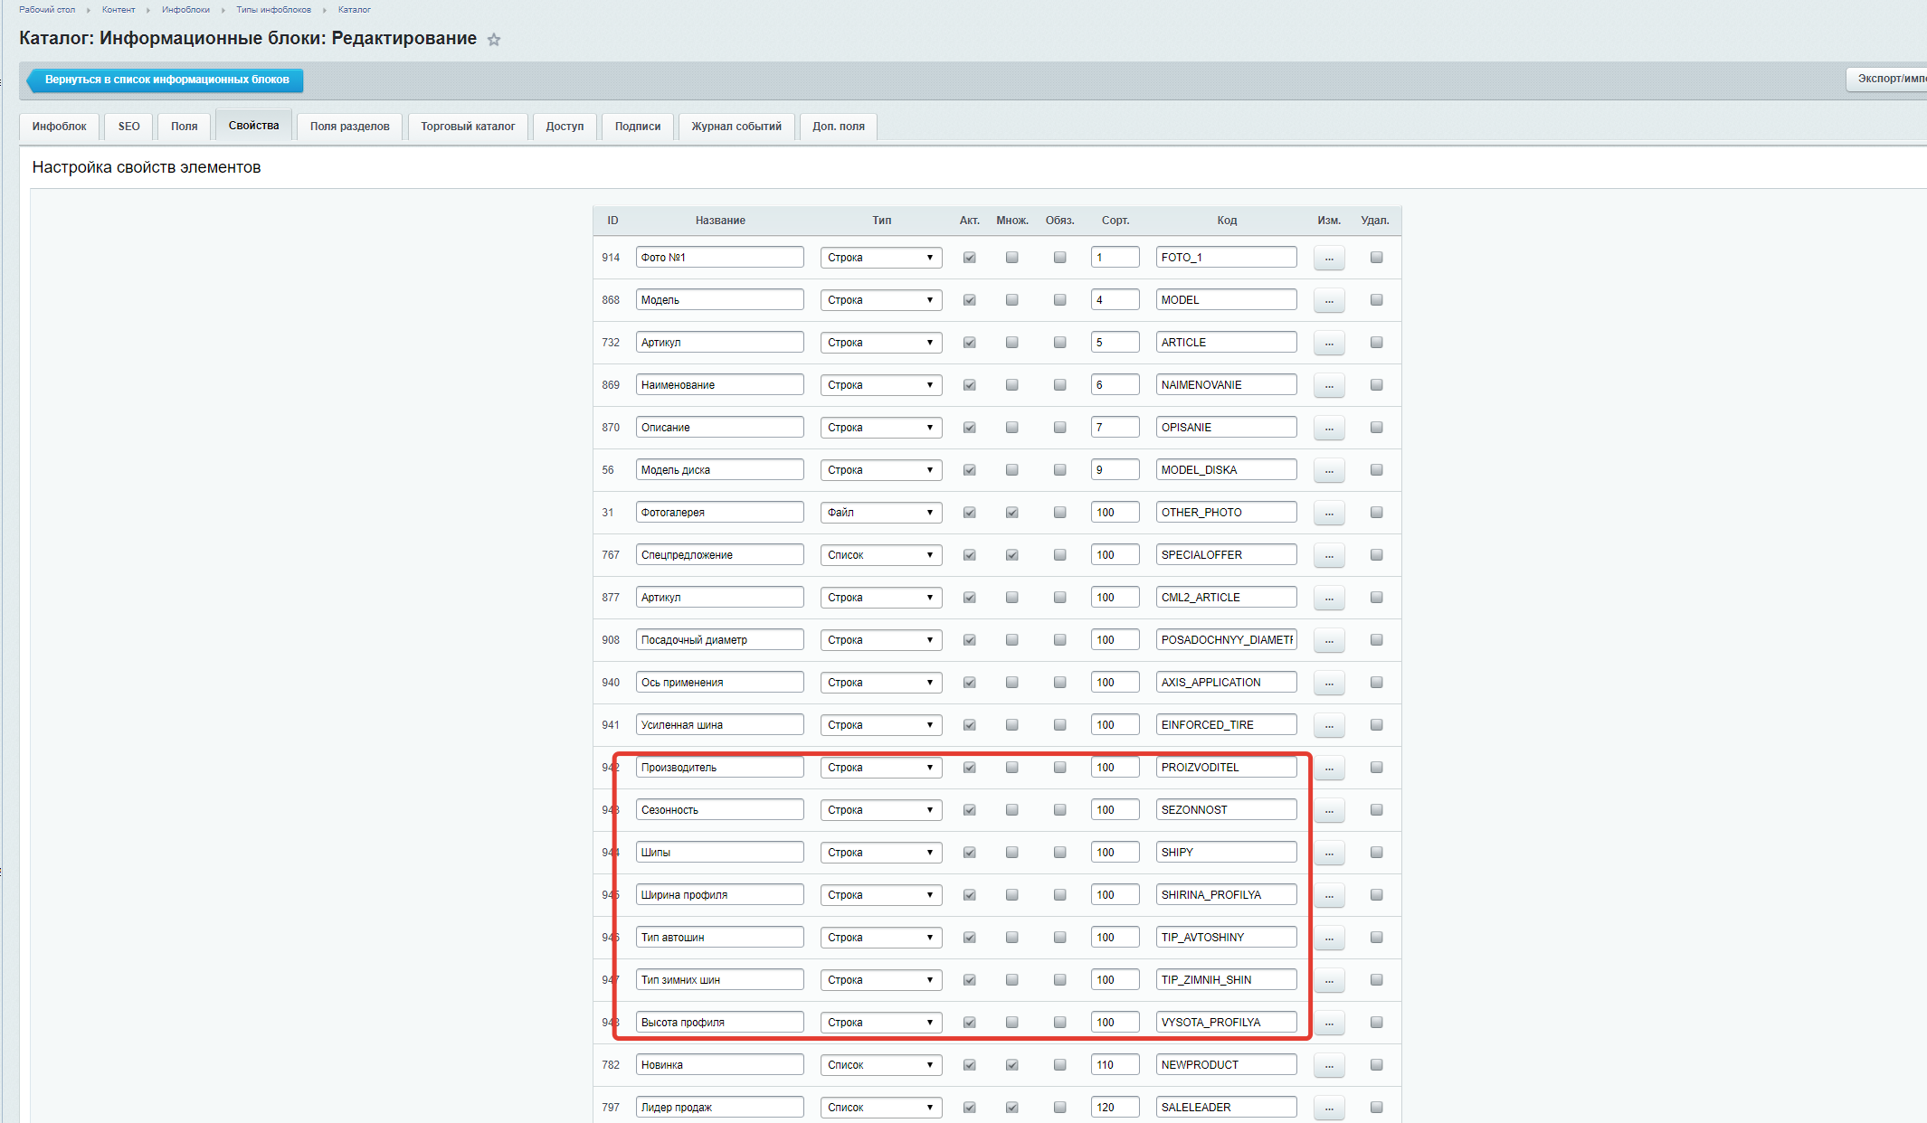This screenshot has height=1123, width=1927.
Task: Switch to the Подписи tab
Action: point(638,127)
